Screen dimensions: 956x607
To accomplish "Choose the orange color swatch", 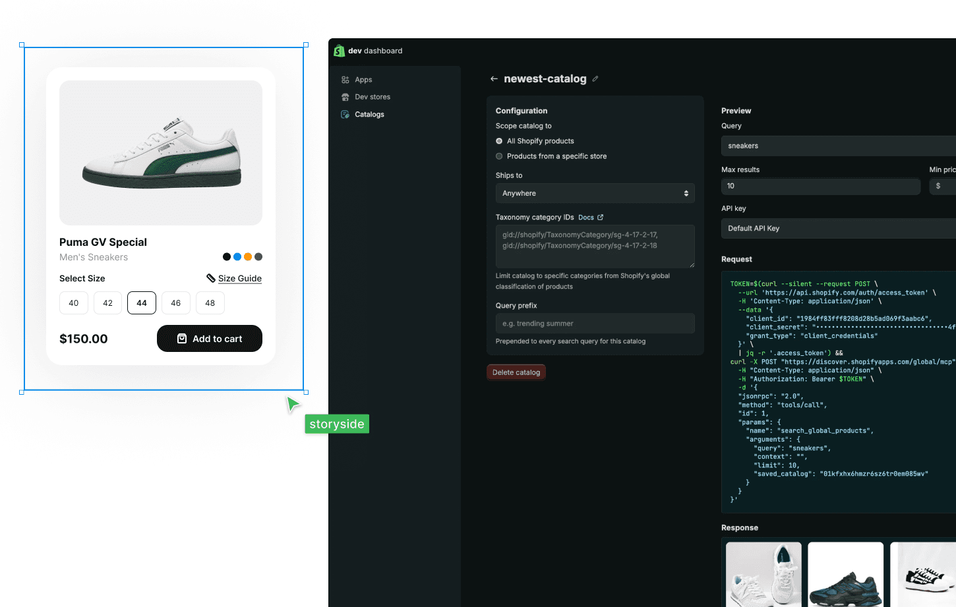I will (x=248, y=257).
